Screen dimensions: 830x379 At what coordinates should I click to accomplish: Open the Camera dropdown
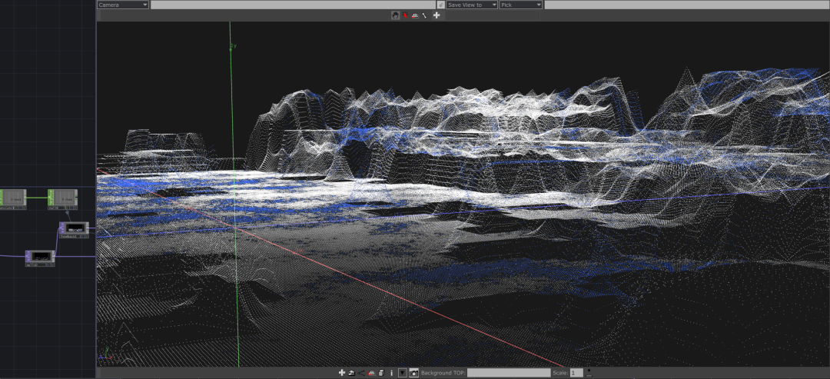(123, 5)
